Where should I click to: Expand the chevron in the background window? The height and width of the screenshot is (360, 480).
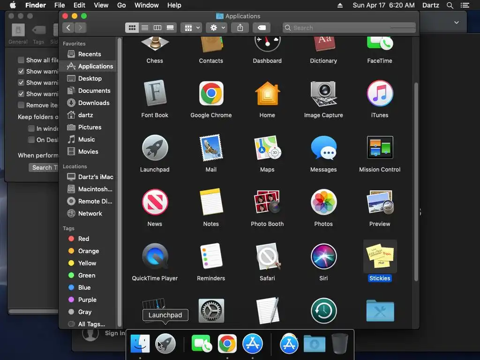click(x=457, y=22)
